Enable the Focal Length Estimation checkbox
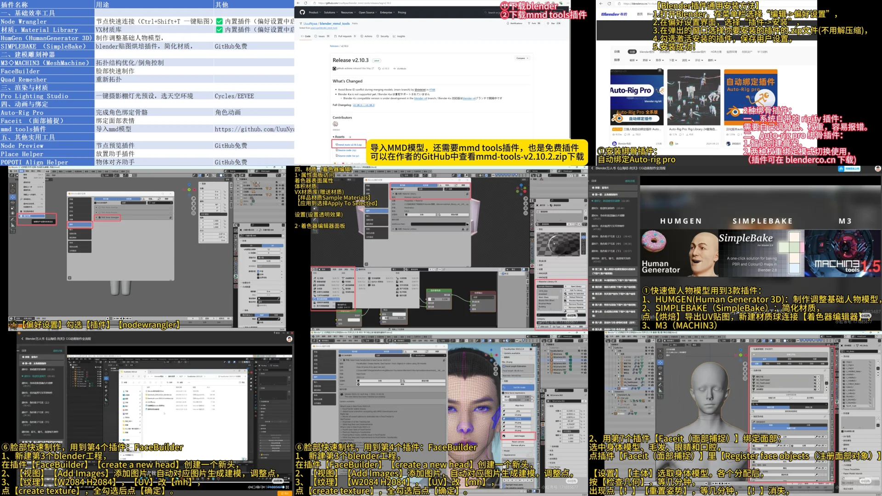The height and width of the screenshot is (496, 882). (504, 366)
